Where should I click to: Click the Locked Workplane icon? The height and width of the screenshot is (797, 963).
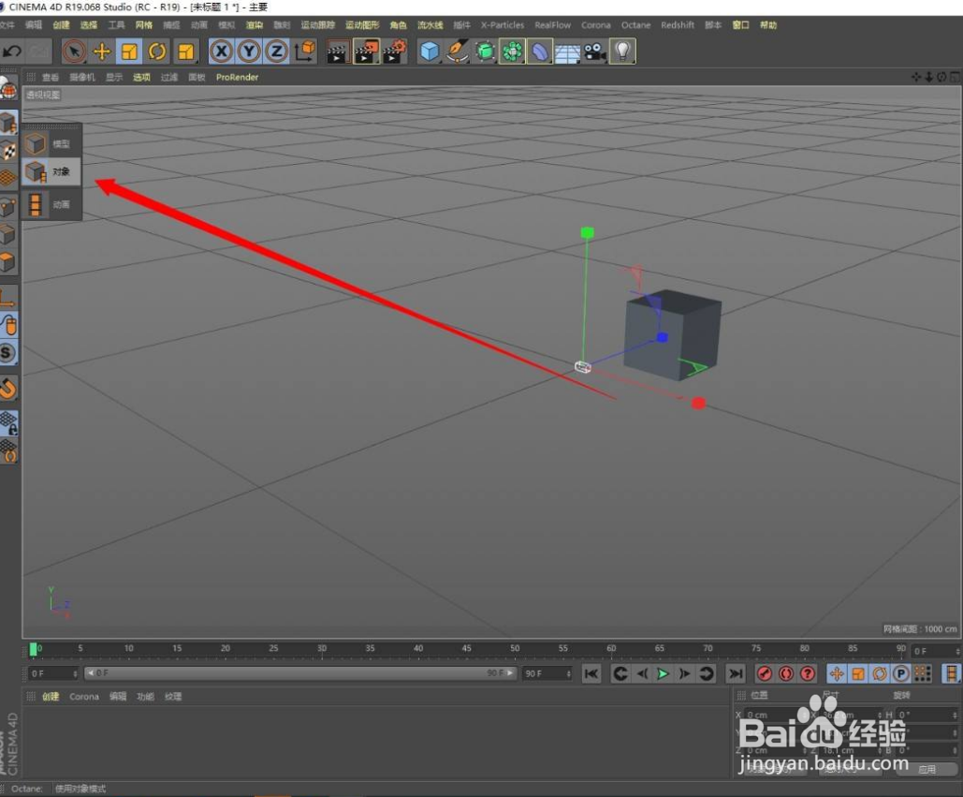click(x=8, y=422)
